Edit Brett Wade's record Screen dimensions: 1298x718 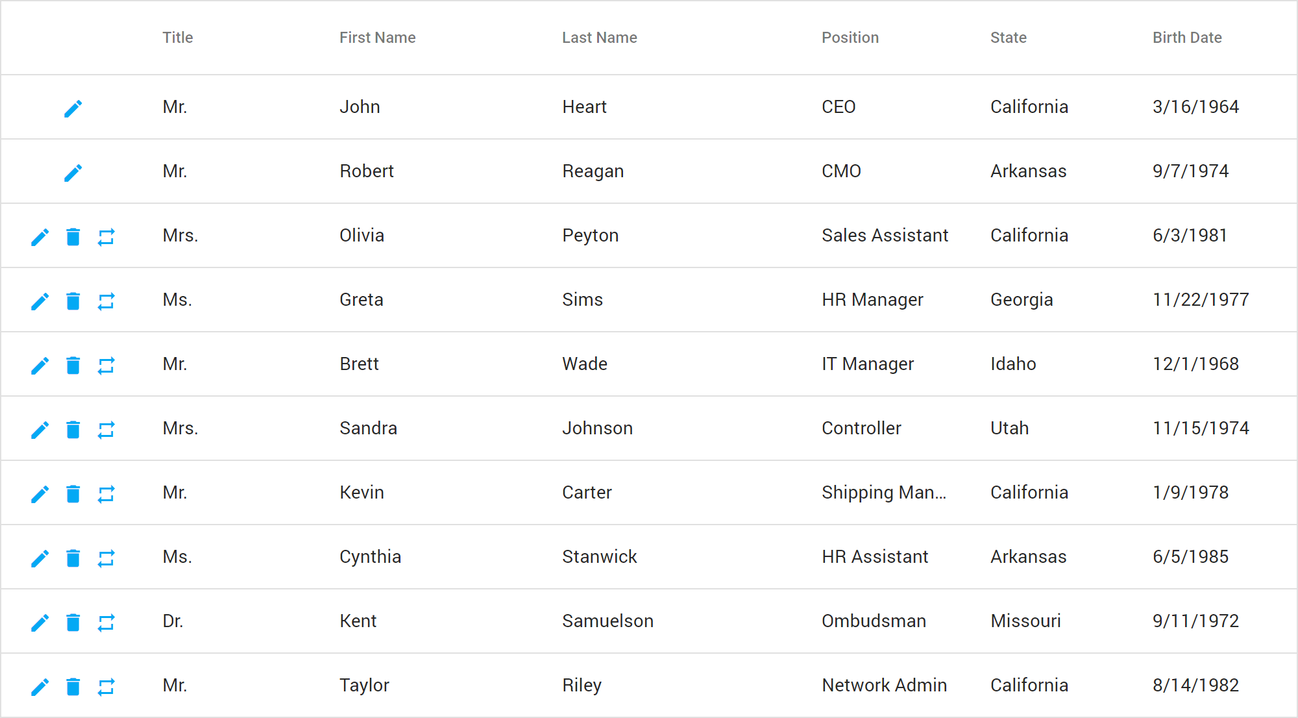click(40, 365)
